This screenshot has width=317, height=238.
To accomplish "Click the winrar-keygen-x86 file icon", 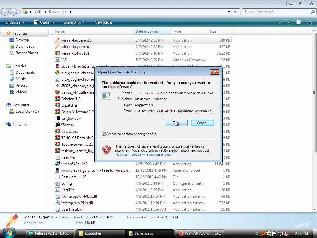I will coord(58,40).
